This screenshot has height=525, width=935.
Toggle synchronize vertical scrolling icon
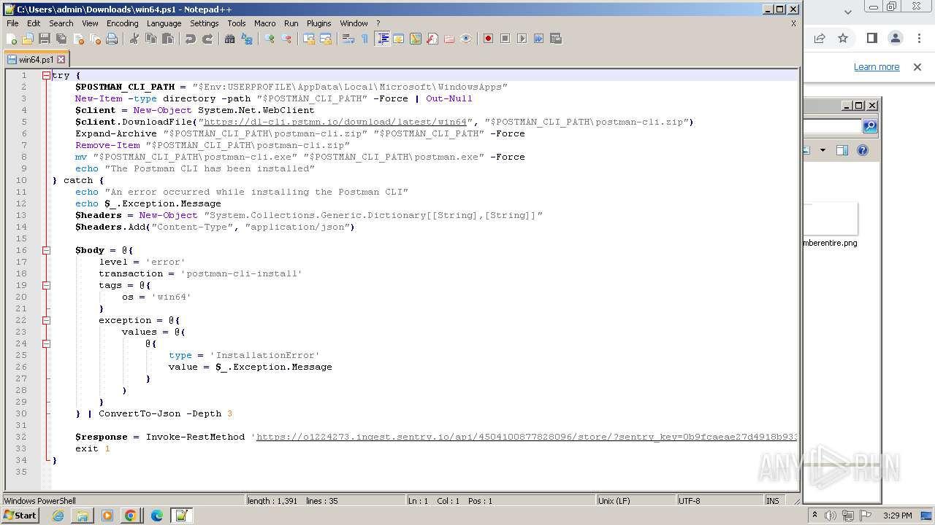click(308, 39)
